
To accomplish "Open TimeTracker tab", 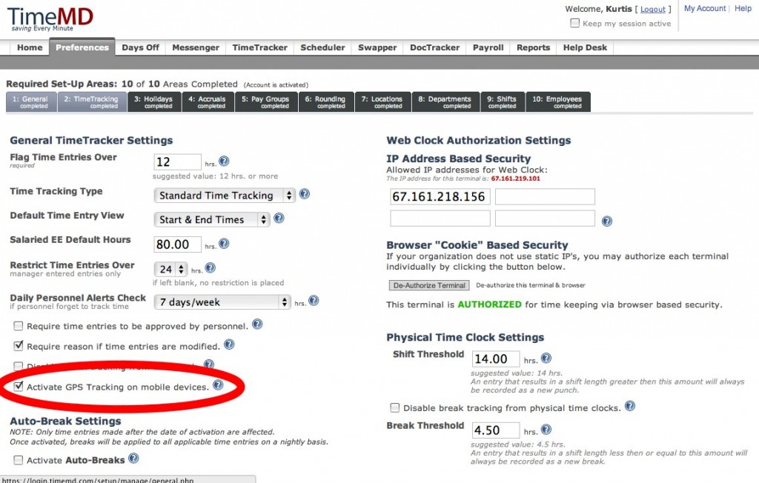I will (x=260, y=47).
